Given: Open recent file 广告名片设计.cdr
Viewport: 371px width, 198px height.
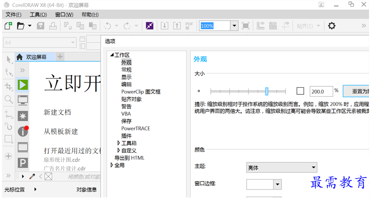Looking at the screenshot, I should coord(65,169).
